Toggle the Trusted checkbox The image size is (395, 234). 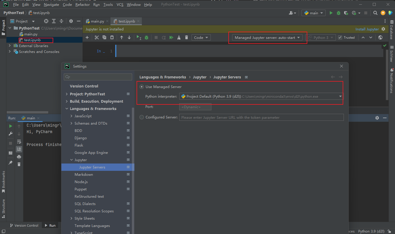coord(340,37)
